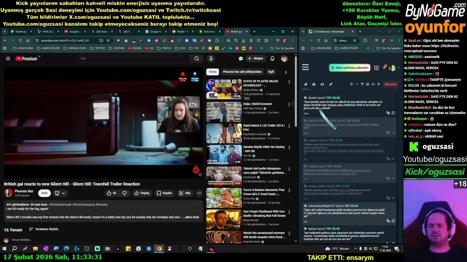This screenshot has width=467, height=262.
Task: Open the GEÇMİŞ bookmark
Action: [134, 48]
